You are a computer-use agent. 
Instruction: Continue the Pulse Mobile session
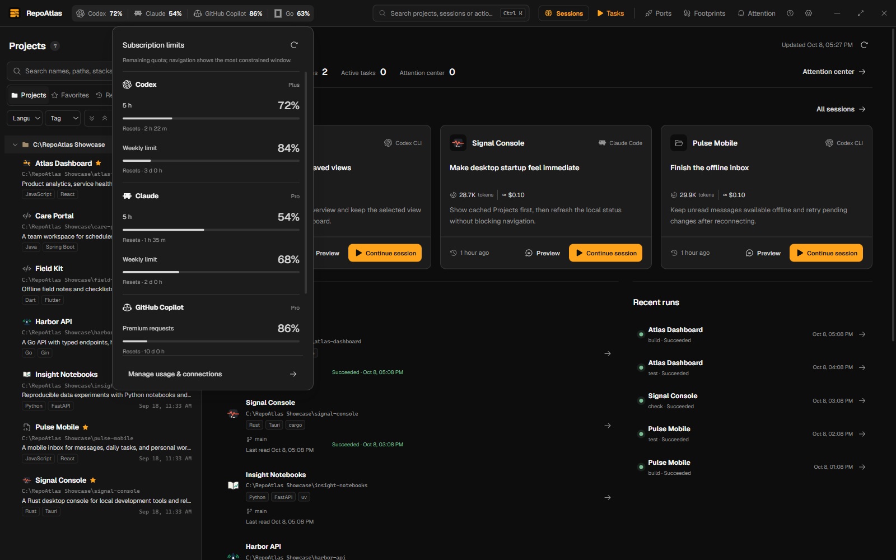click(x=826, y=253)
